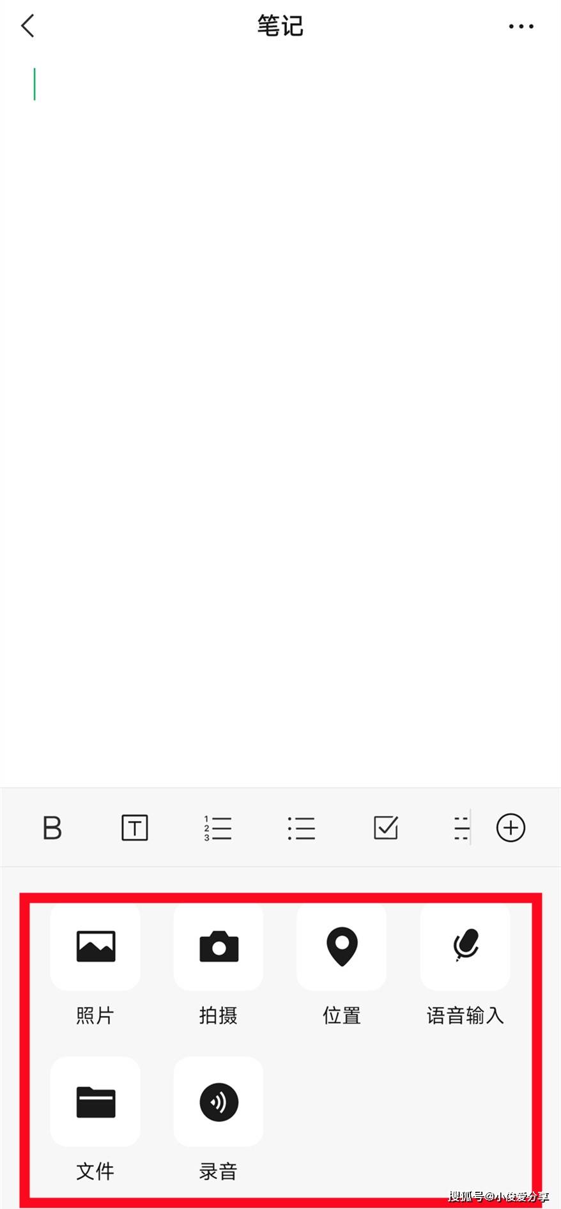
Task: Toggle the plus attachment panel
Action: click(x=511, y=828)
